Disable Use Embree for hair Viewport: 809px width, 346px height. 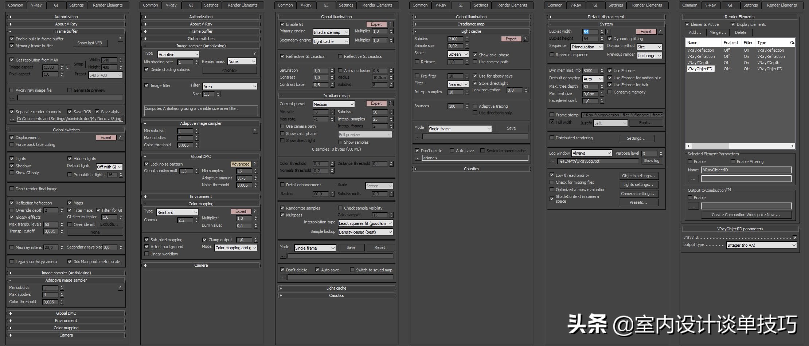coord(610,85)
